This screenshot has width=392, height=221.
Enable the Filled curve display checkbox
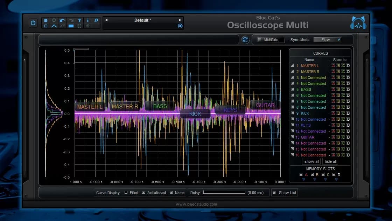tap(126, 193)
